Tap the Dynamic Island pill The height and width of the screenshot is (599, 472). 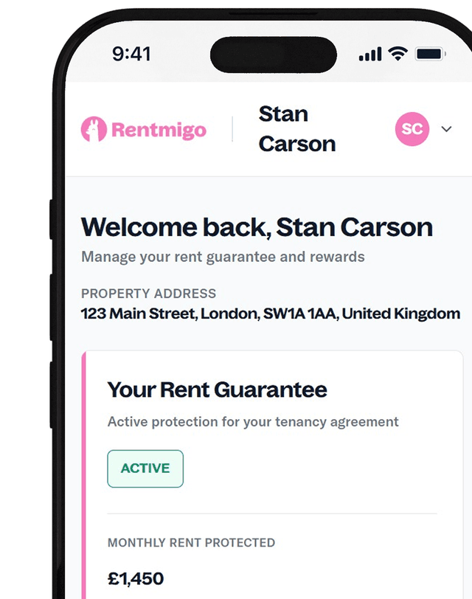point(274,55)
